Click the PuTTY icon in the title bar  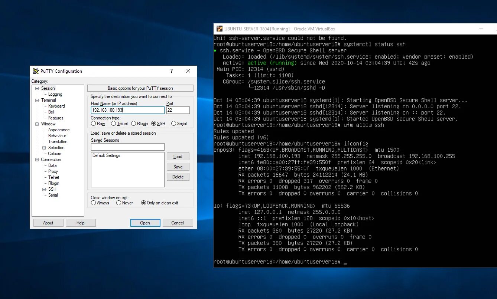(36, 71)
